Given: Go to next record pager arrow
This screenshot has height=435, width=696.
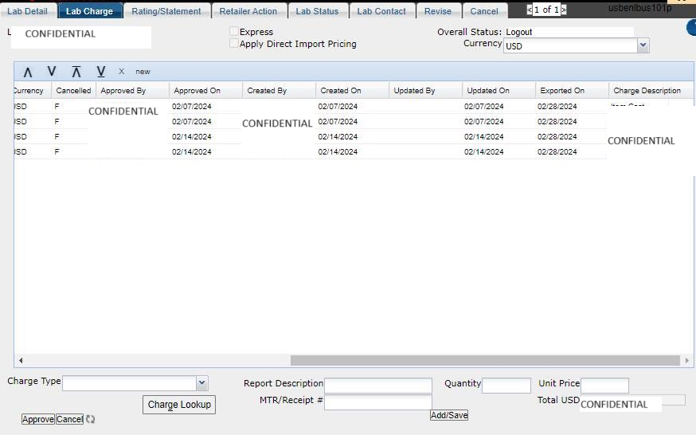Looking at the screenshot, I should pyautogui.click(x=564, y=10).
